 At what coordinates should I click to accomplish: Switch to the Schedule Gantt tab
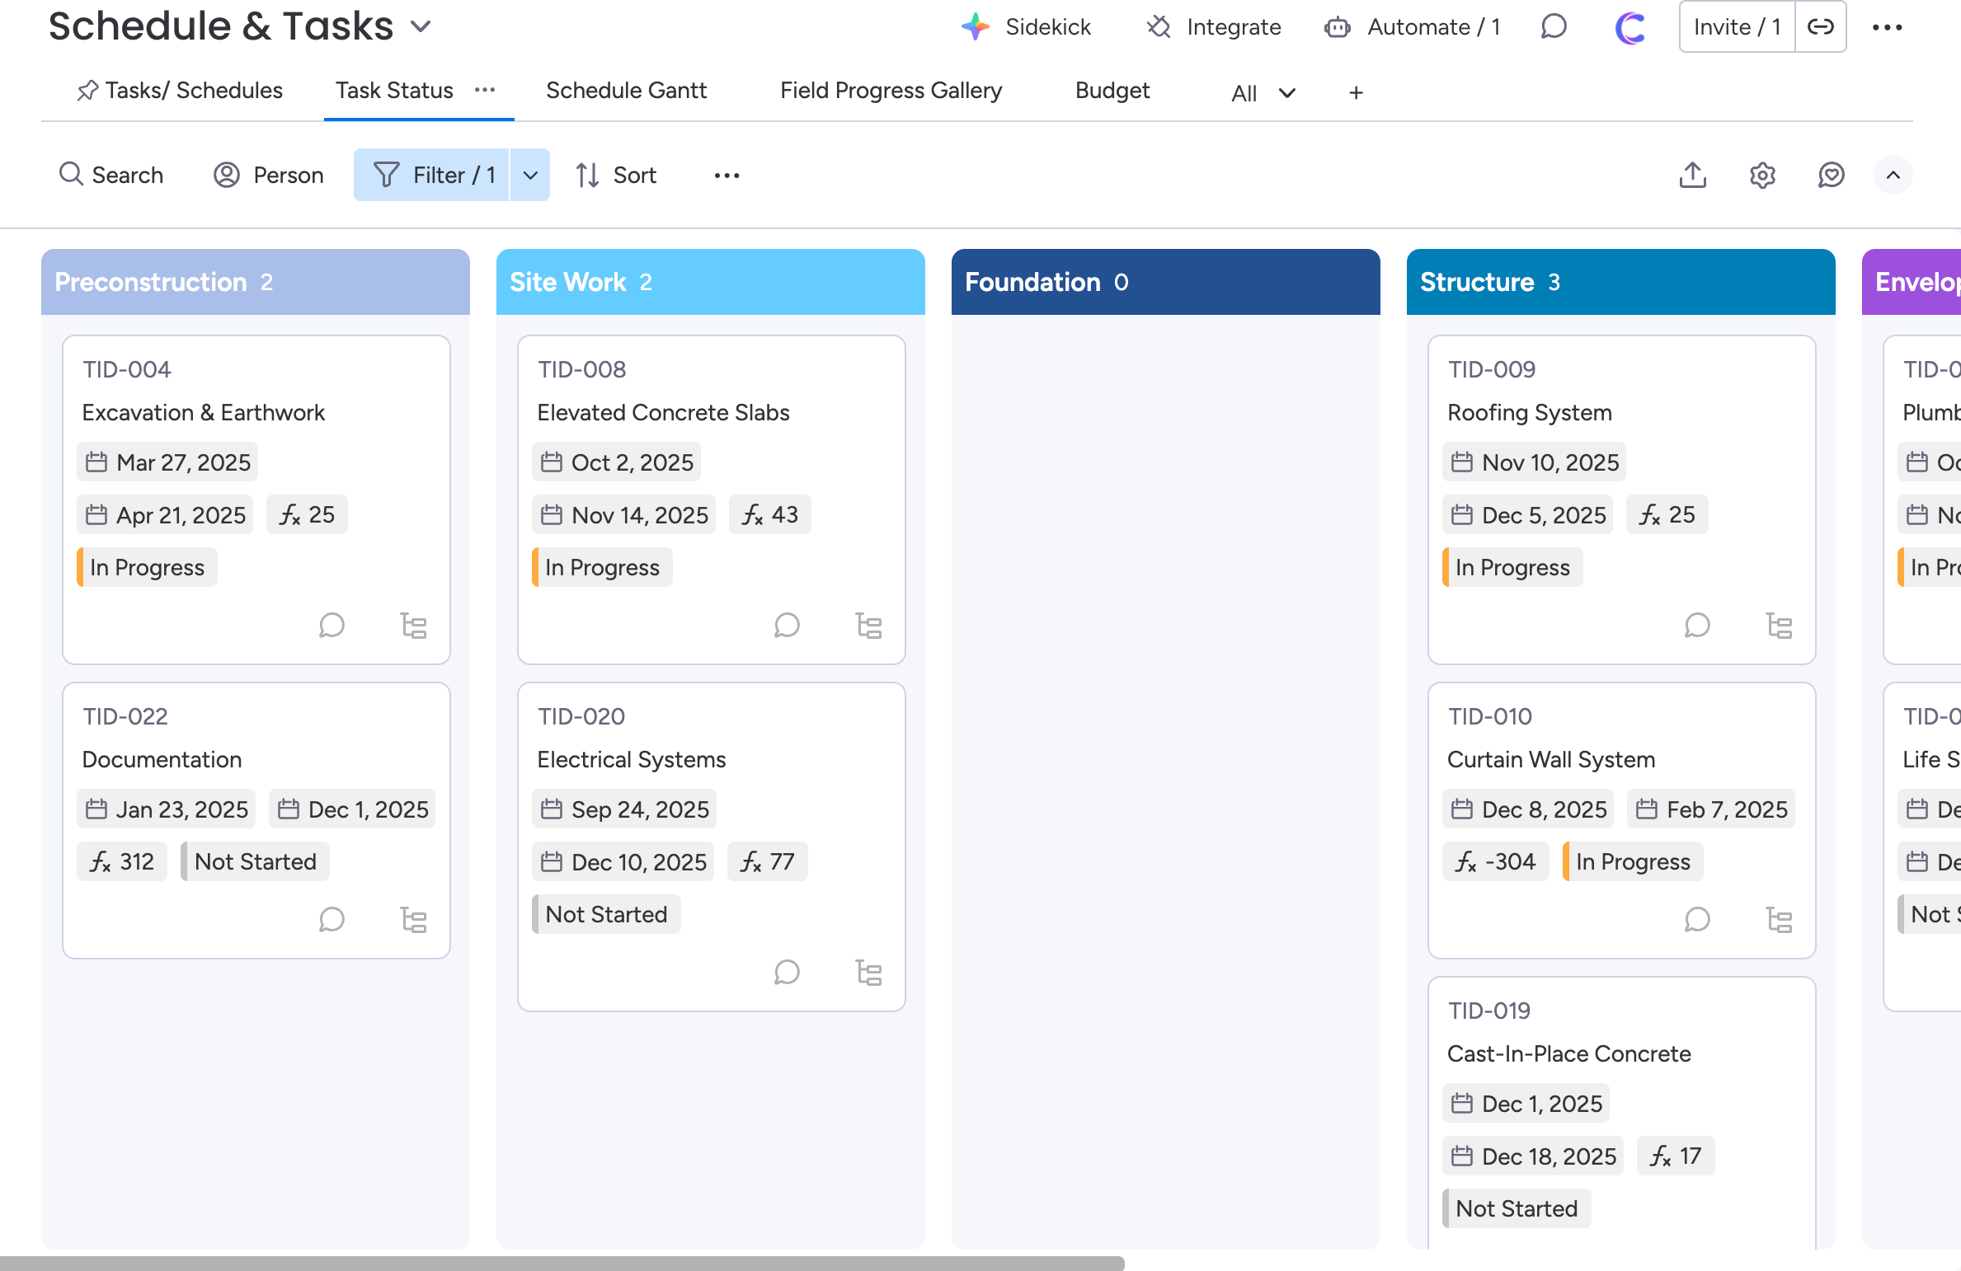626,91
